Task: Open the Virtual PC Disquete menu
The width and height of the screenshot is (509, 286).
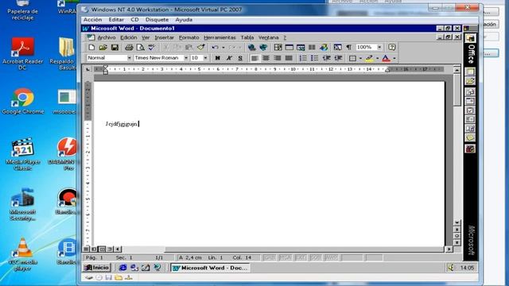Action: point(157,20)
